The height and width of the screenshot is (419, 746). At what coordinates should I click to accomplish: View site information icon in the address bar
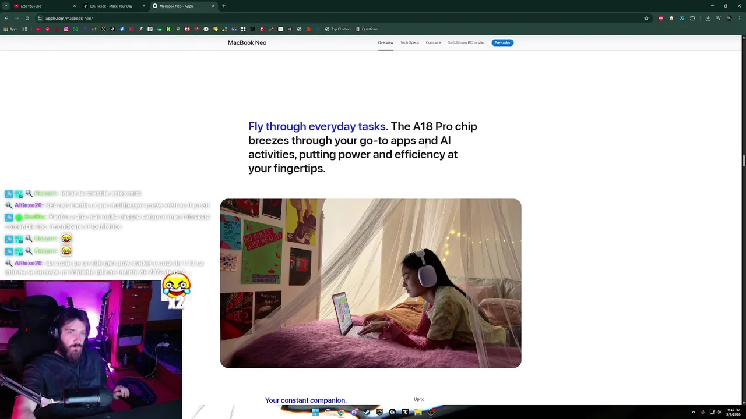40,18
